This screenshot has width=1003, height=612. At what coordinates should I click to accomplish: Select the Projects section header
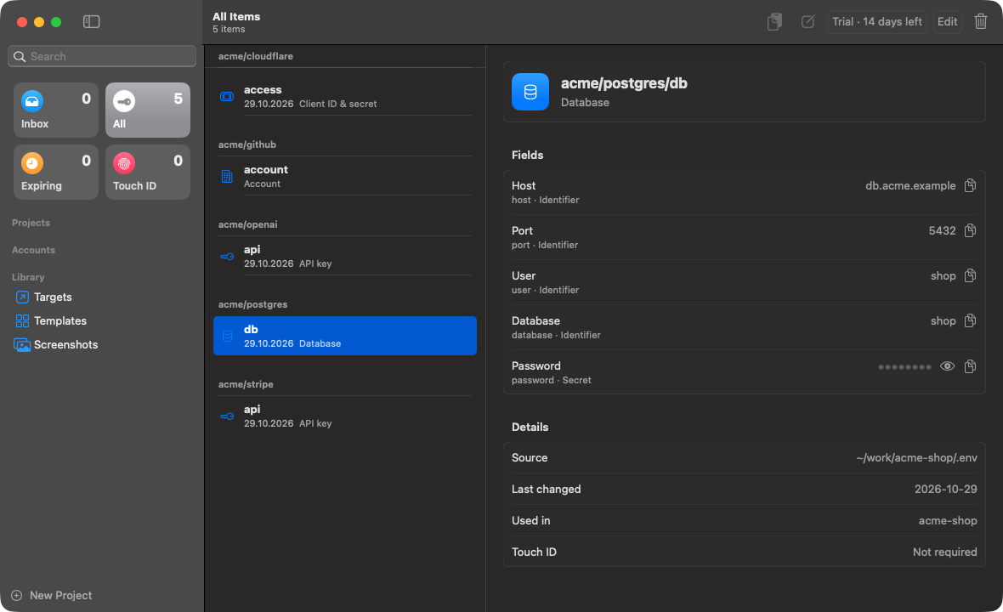click(31, 223)
